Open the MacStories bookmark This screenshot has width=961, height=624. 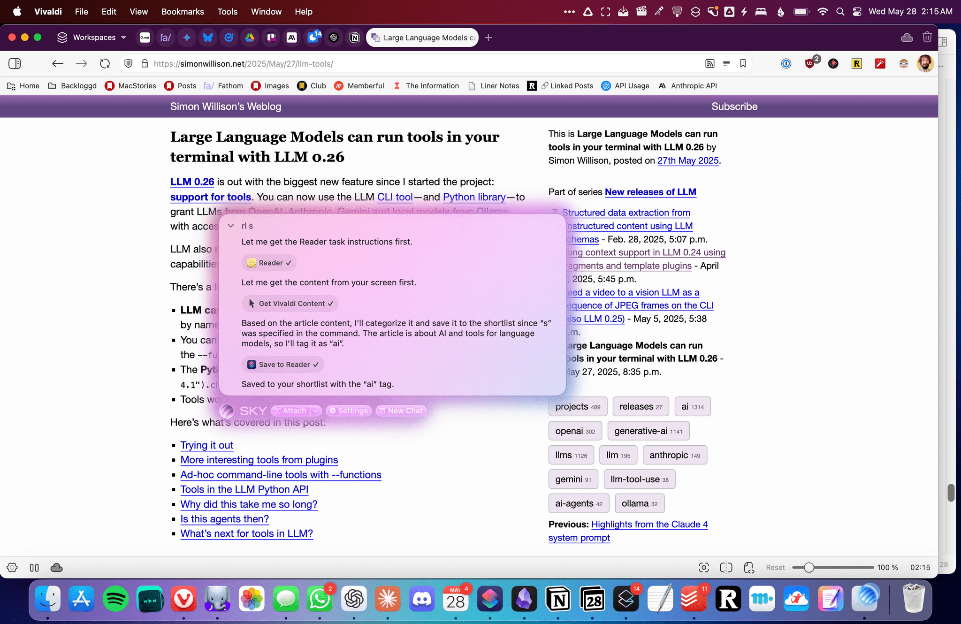click(130, 86)
